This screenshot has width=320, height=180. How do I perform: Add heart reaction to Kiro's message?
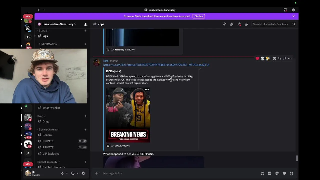[x=257, y=58]
